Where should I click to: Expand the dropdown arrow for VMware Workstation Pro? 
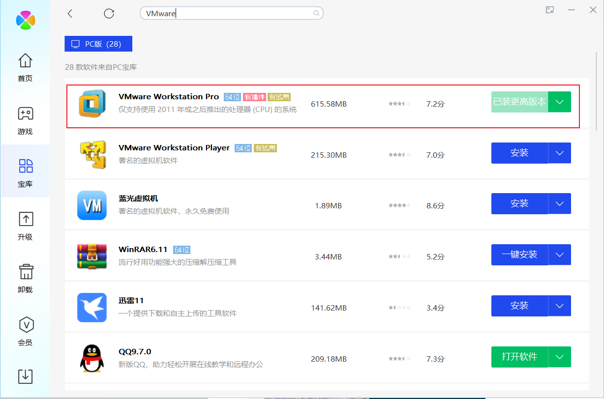click(x=560, y=102)
